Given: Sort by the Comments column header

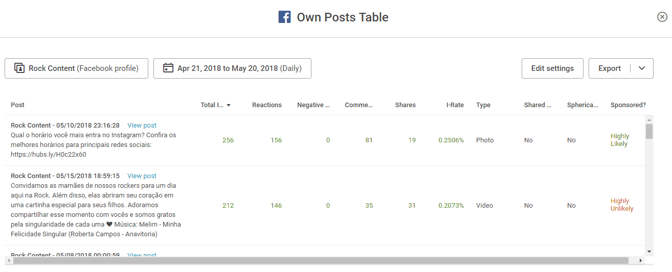Looking at the screenshot, I should (359, 105).
